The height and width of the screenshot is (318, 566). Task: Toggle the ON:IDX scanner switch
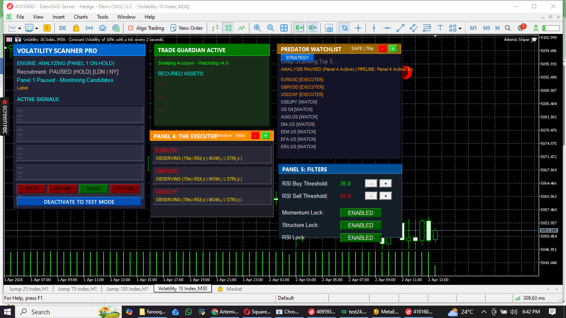point(94,189)
